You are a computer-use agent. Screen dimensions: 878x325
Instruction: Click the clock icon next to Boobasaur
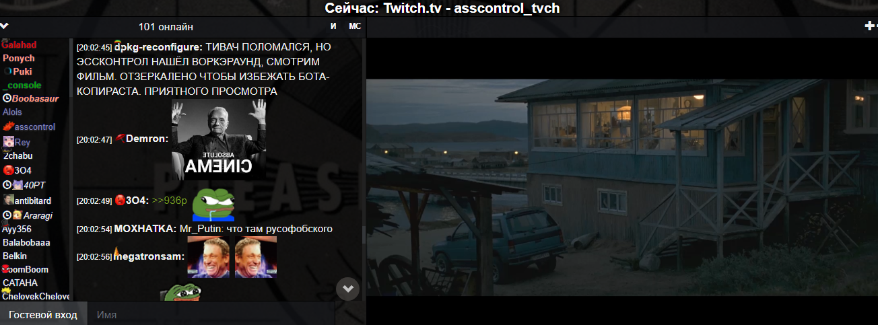point(7,98)
